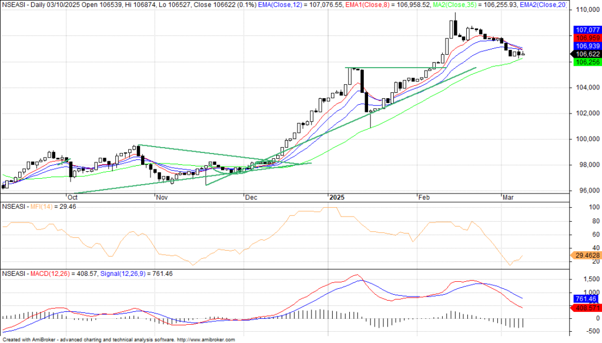Click the orange 29.4628 MFI value tag
602x343 pixels.
click(586, 256)
